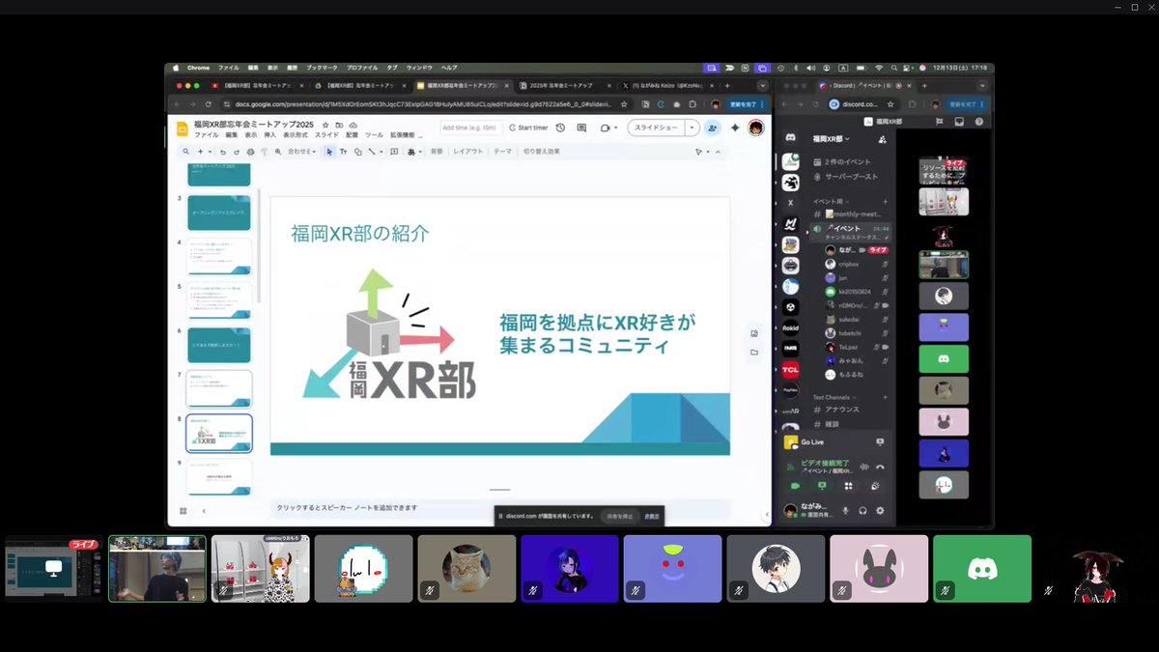This screenshot has height=652, width=1159.
Task: Open Discord inbox icon
Action: (959, 122)
